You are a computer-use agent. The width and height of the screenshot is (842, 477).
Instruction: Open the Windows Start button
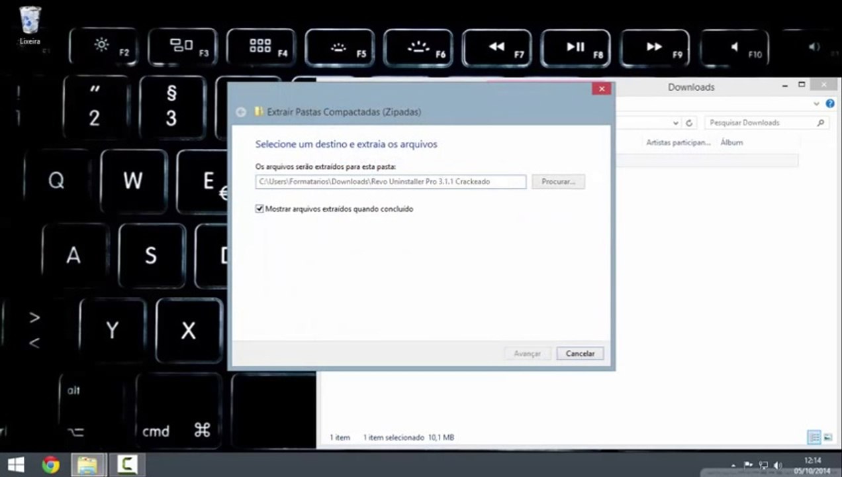16,465
